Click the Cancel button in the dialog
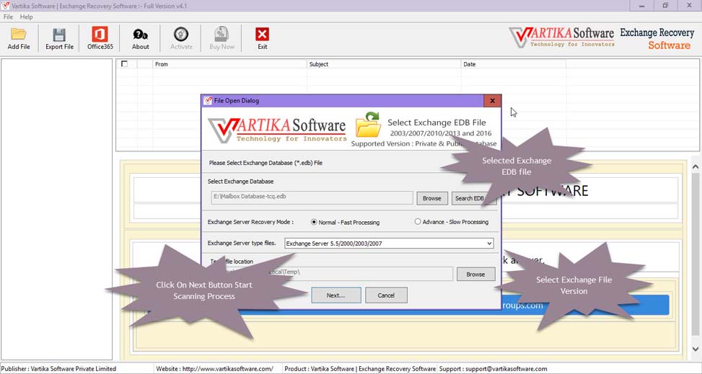The width and height of the screenshot is (702, 374). click(386, 295)
